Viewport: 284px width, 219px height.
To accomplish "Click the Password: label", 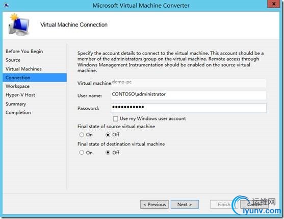I will tap(88, 108).
